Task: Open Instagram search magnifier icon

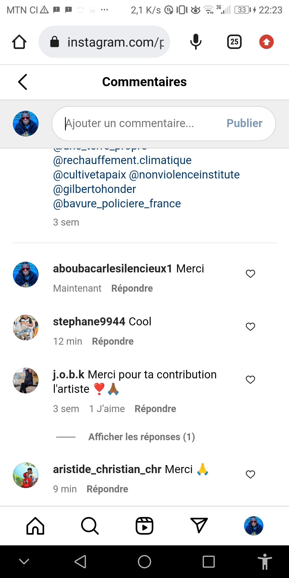Action: coord(90,526)
